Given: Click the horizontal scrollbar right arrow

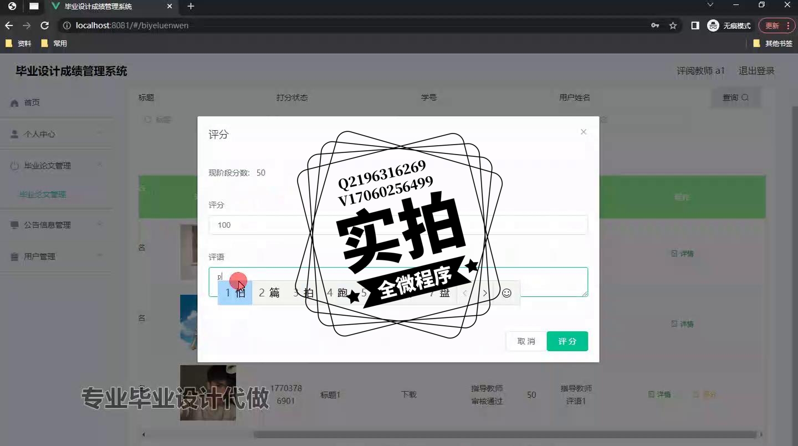Looking at the screenshot, I should point(761,435).
